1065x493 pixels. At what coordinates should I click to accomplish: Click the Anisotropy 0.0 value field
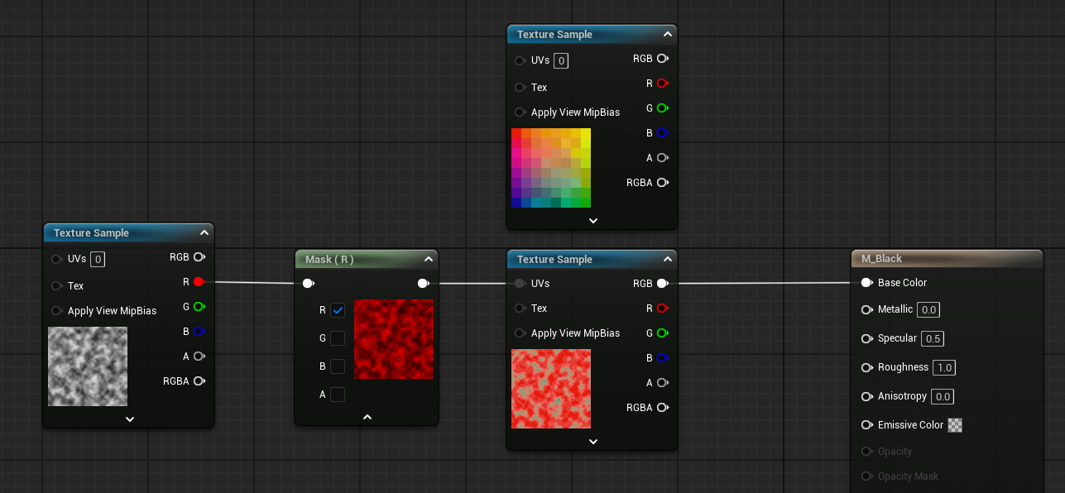click(x=943, y=396)
